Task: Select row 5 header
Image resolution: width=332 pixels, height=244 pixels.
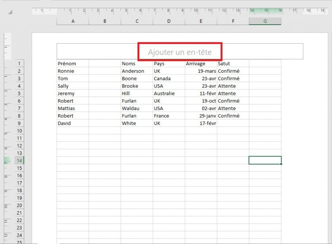Action: (x=19, y=93)
